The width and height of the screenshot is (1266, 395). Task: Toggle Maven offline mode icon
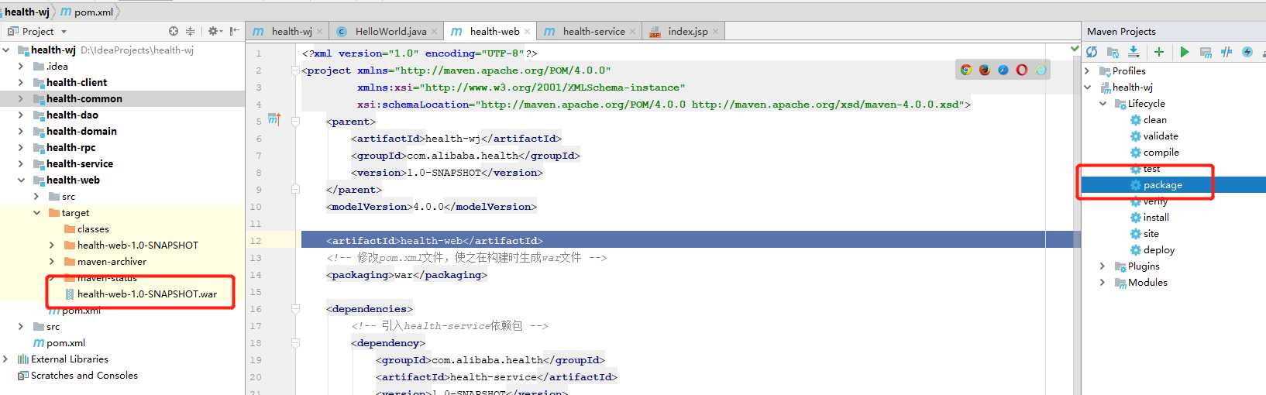(1226, 52)
